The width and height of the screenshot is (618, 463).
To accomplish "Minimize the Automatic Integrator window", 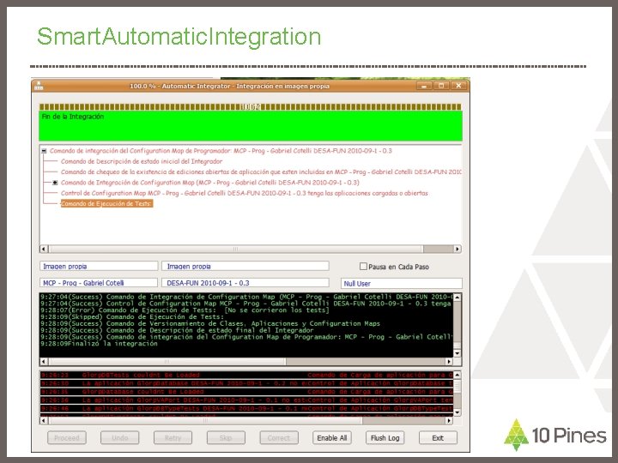I will pyautogui.click(x=424, y=86).
